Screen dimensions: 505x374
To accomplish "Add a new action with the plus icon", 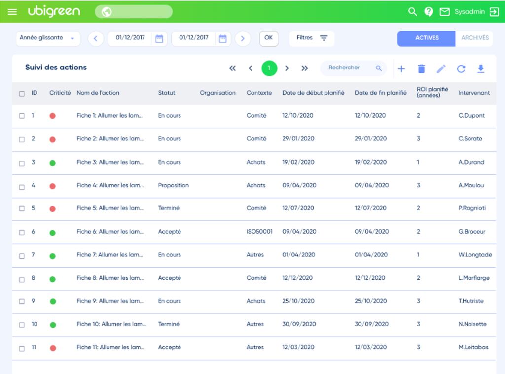I will point(401,68).
